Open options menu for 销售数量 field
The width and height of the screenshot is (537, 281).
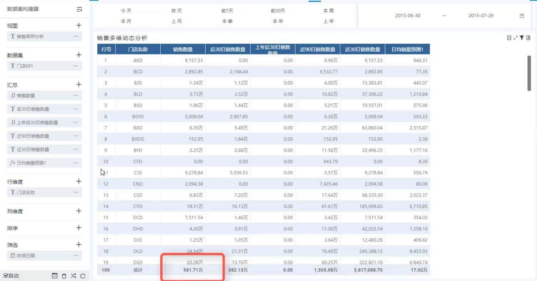pyautogui.click(x=76, y=95)
